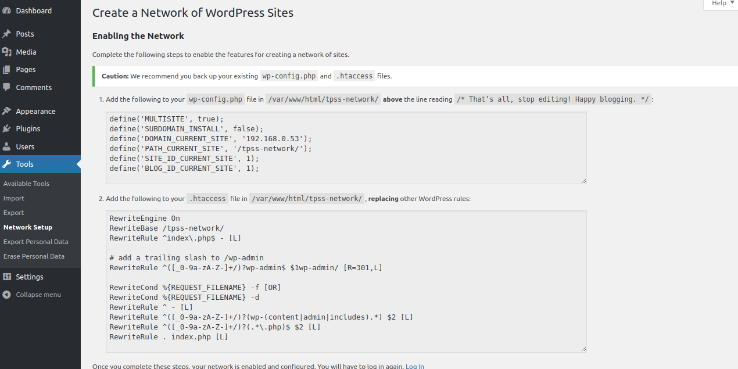Open Available Tools submenu item

point(26,184)
